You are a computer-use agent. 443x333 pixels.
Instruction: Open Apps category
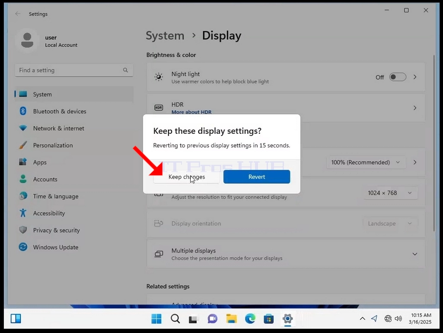[74, 163]
